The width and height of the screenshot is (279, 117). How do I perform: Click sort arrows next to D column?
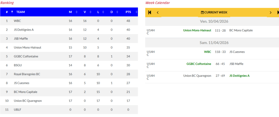tap(117, 12)
